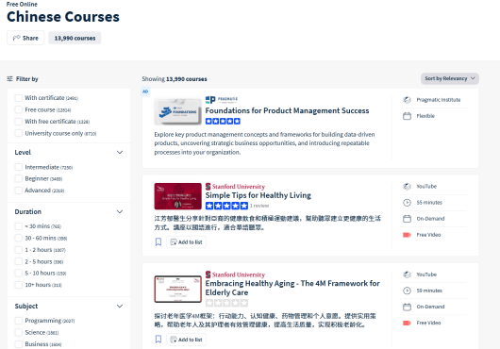This screenshot has height=349, width=500.
Task: Click the share arrow icon
Action: [x=16, y=38]
